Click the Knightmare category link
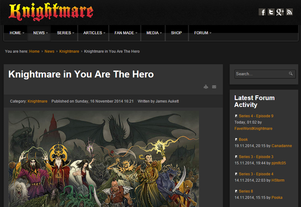This screenshot has width=301, height=207. pyautogui.click(x=37, y=101)
